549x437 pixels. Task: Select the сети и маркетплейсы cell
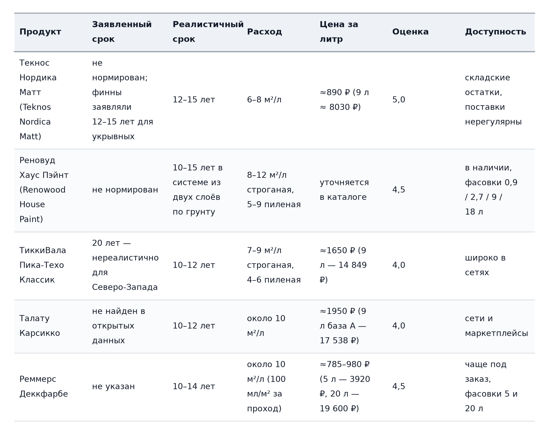[x=496, y=326]
